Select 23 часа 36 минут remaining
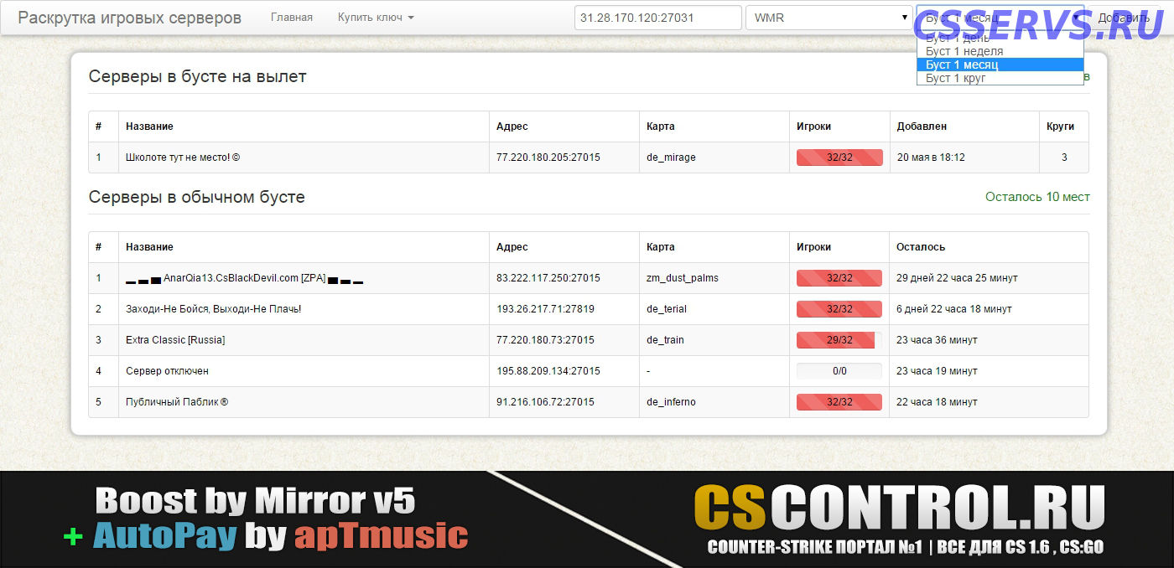 (x=937, y=340)
